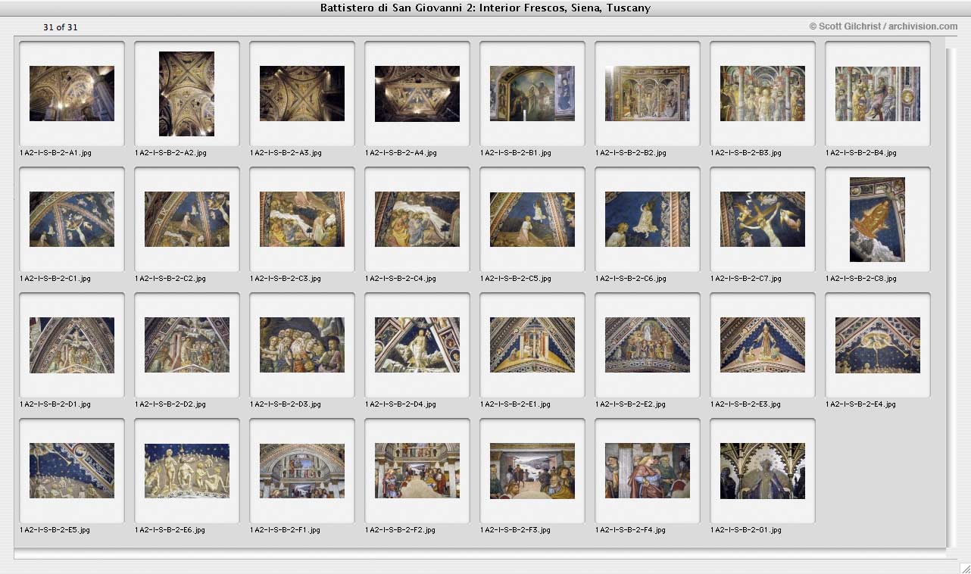This screenshot has height=574, width=971.
Task: Click the horizontal scrollbar below the gallery
Action: 479,555
